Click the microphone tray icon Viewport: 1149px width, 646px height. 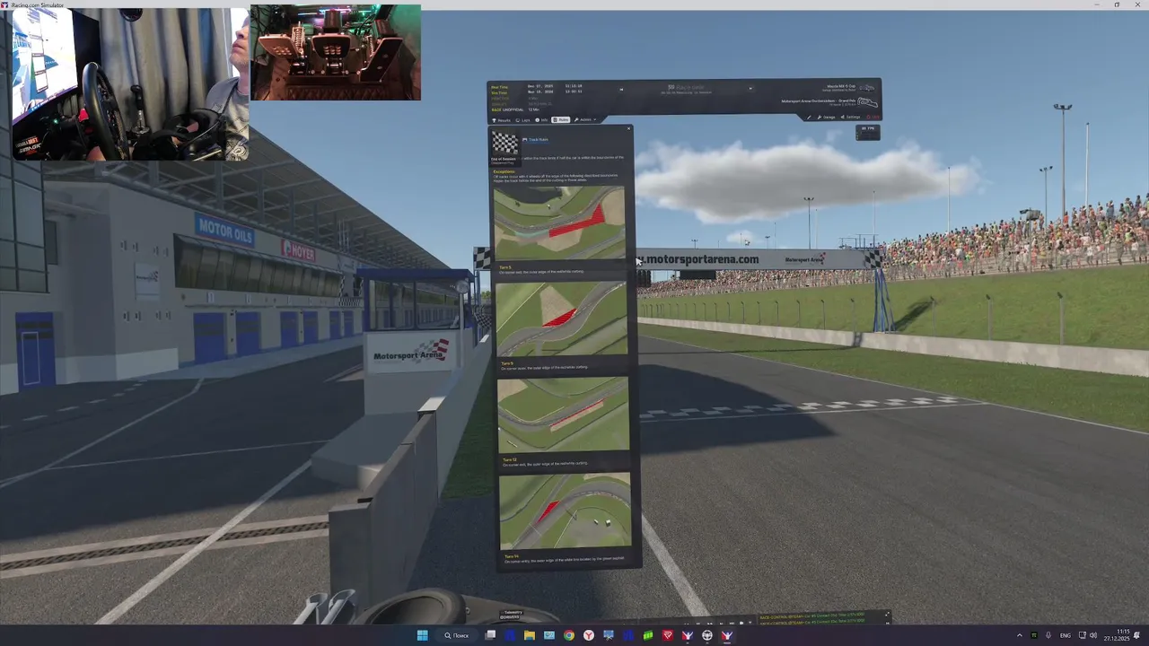(x=1048, y=635)
